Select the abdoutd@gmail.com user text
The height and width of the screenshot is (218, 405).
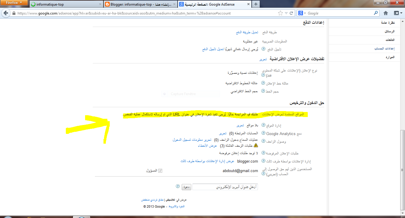[x=240, y=171]
